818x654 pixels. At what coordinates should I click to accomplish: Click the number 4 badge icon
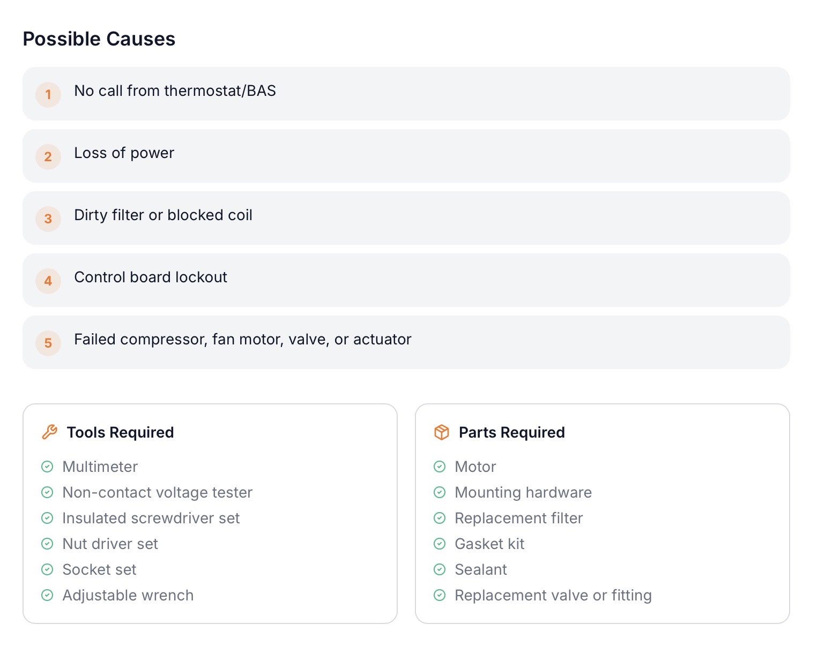48,281
